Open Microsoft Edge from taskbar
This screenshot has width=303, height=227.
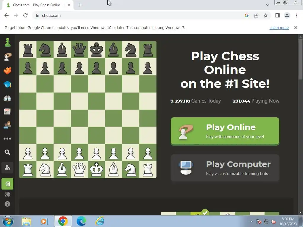(x=81, y=221)
